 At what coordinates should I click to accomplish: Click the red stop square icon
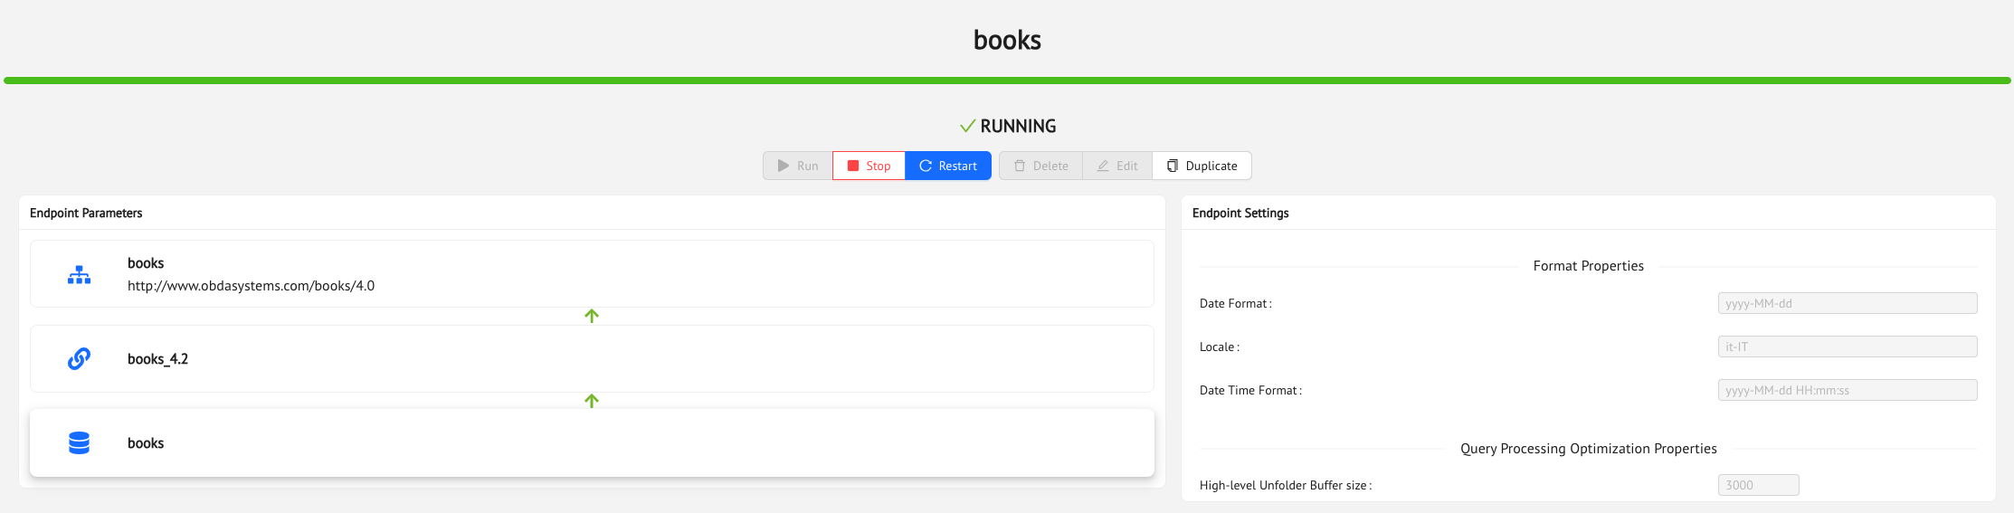click(x=852, y=166)
